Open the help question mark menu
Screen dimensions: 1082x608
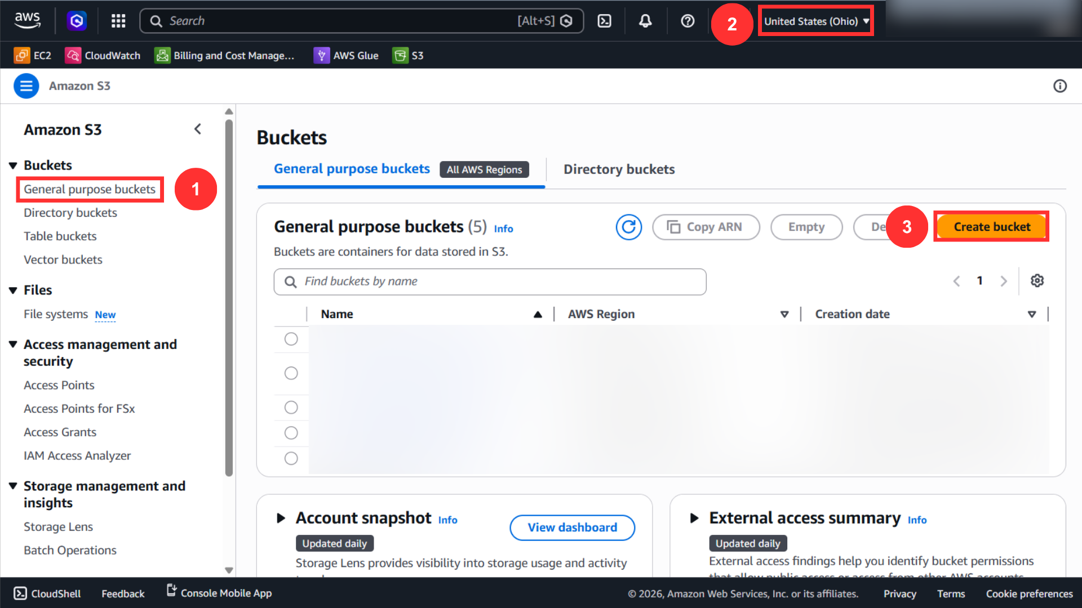(x=688, y=21)
